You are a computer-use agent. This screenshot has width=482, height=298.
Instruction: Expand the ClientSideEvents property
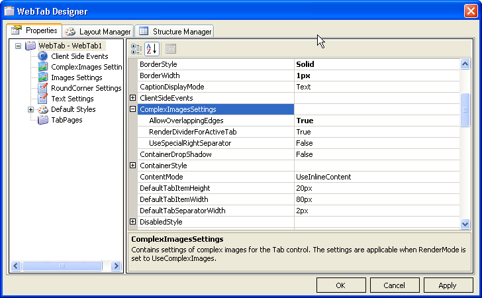133,98
